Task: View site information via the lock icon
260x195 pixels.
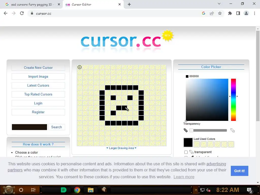Action: pyautogui.click(x=32, y=13)
